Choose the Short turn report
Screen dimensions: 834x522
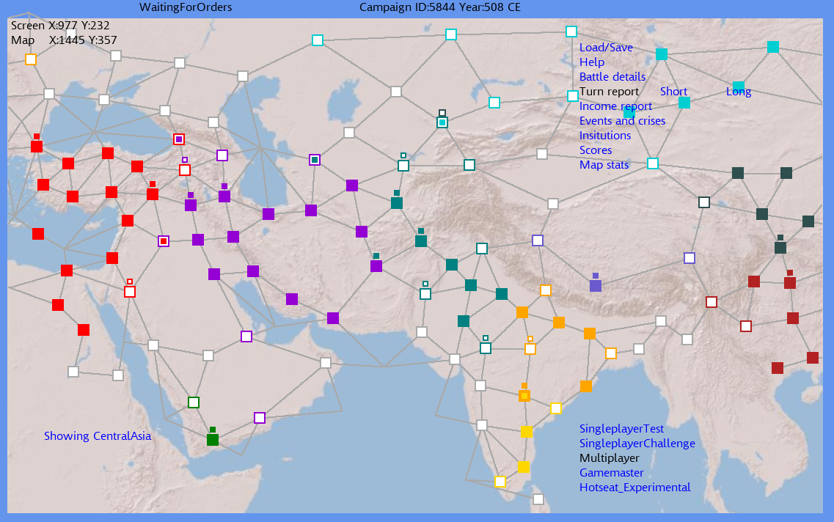[673, 92]
